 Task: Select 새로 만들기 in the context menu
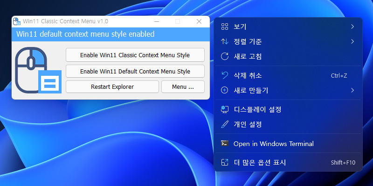pyautogui.click(x=288, y=90)
